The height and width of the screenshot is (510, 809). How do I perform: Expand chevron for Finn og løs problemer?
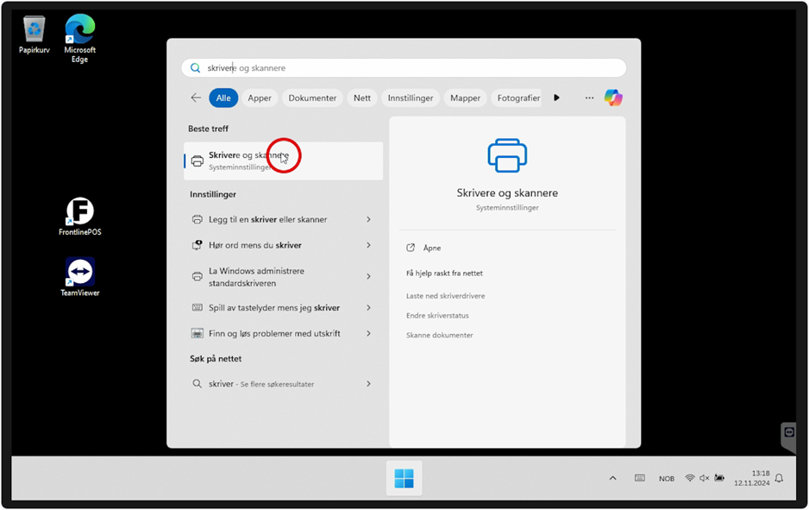368,333
